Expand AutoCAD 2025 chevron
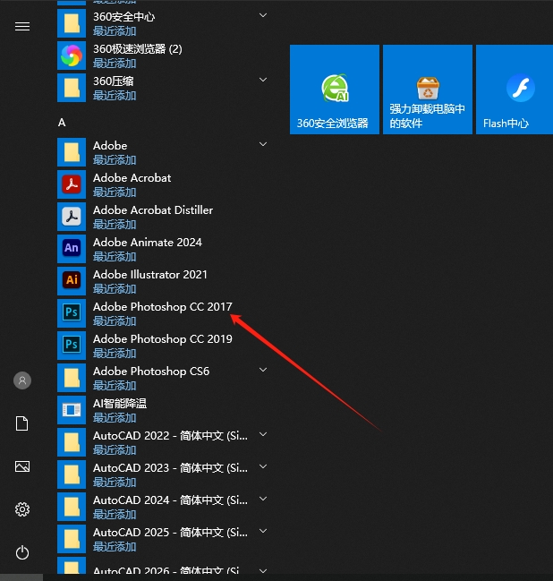 pyautogui.click(x=263, y=531)
